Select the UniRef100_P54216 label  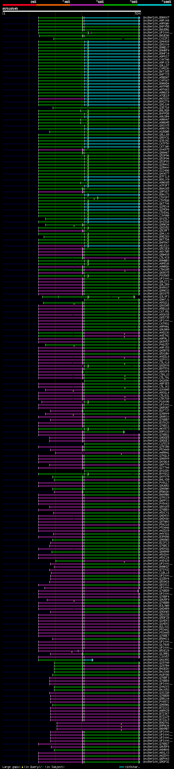pos(156,525)
